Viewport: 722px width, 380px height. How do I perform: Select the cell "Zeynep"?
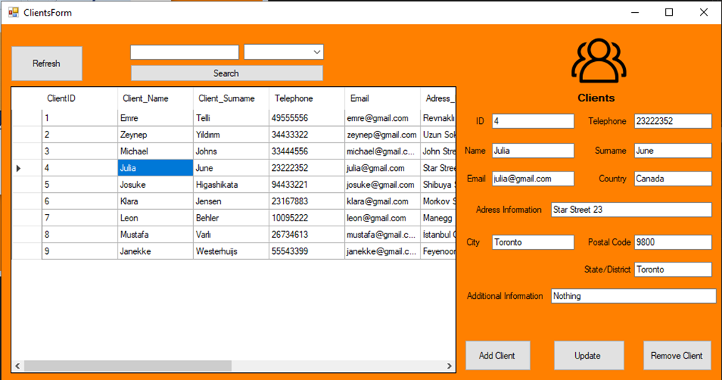tap(155, 134)
